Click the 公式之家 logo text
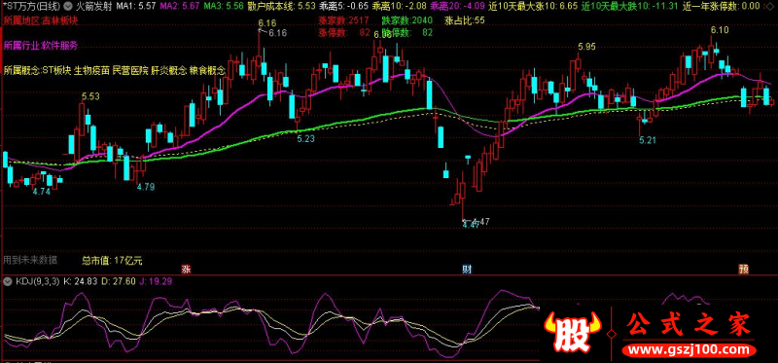This screenshot has height=363, width=778. [690, 326]
